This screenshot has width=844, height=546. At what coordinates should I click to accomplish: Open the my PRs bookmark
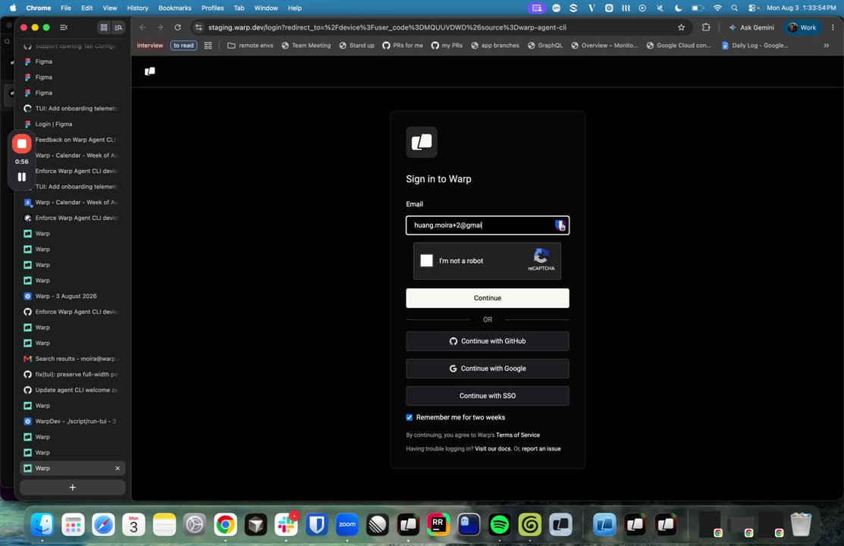pyautogui.click(x=447, y=45)
